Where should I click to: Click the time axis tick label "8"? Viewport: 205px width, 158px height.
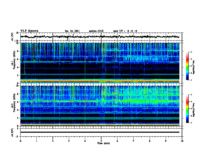pyautogui.click(x=150, y=141)
